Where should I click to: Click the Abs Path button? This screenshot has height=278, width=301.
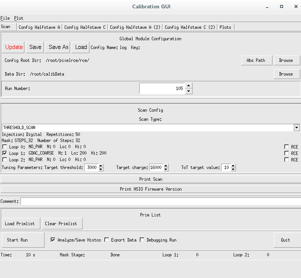click(x=257, y=60)
